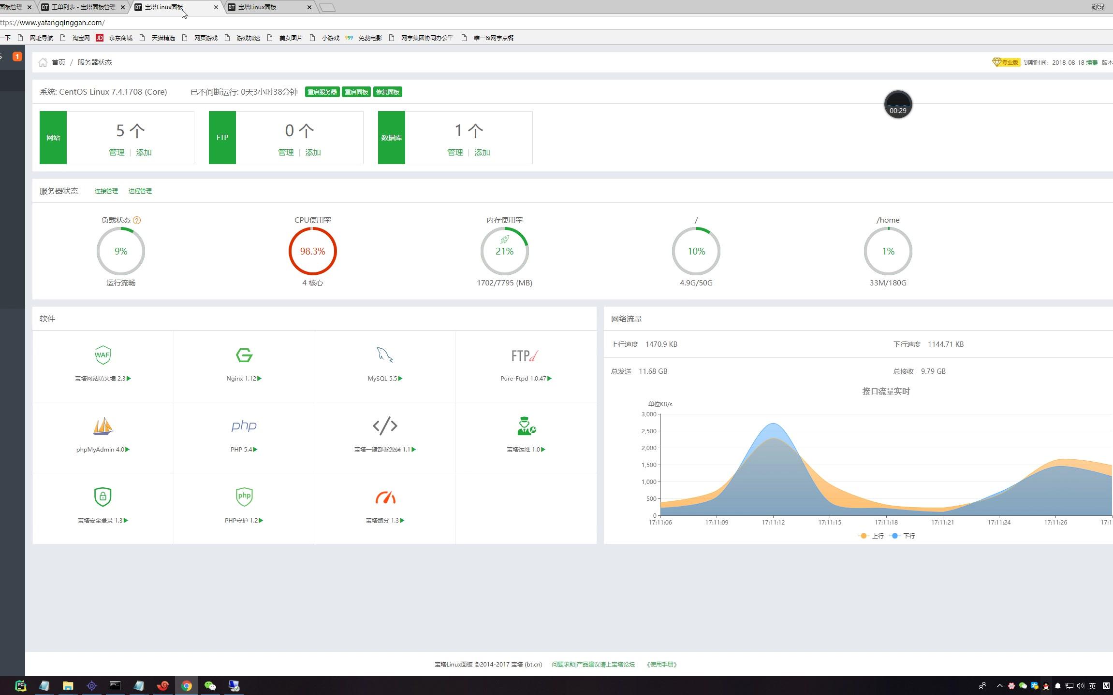
Task: Open the PHP 5.4 logo icon
Action: pos(244,426)
